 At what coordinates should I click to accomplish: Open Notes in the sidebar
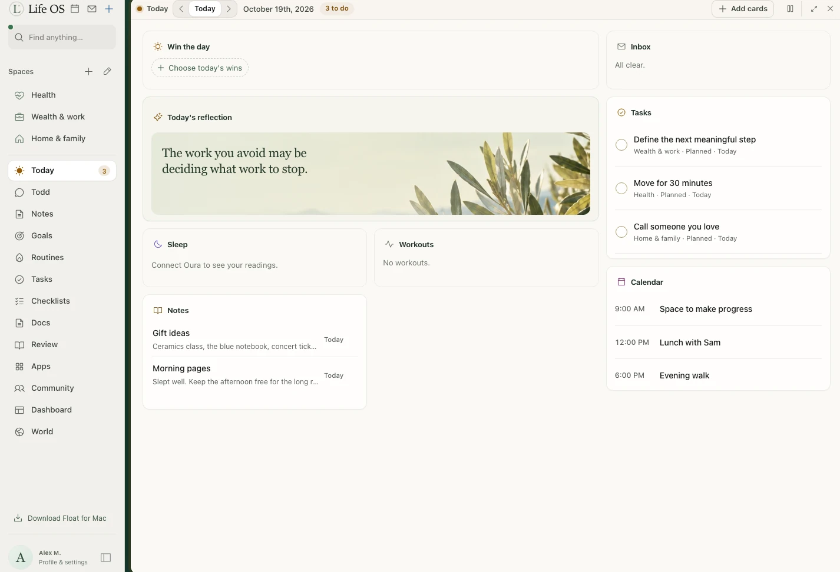[x=62, y=214]
